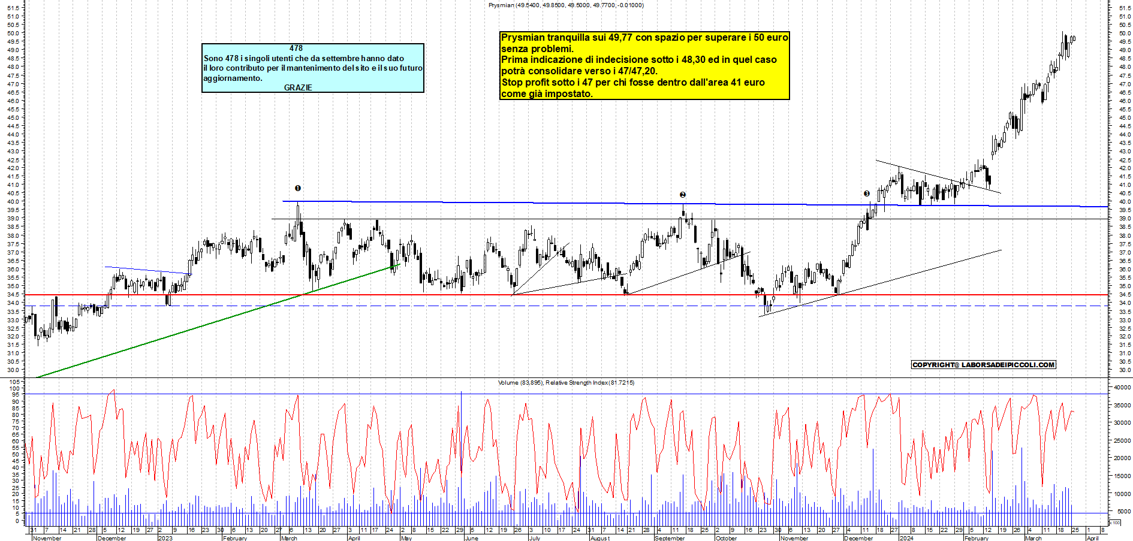This screenshot has width=1133, height=541.
Task: Select the blue dashed horizontal line near 33.8
Action: [x=566, y=306]
